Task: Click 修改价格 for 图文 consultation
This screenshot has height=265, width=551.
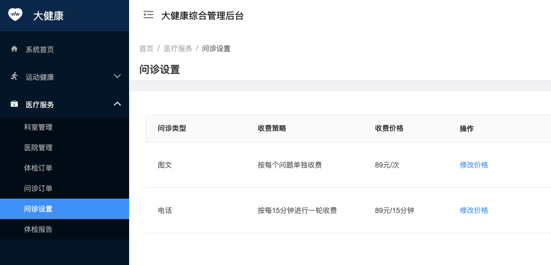Action: point(474,165)
